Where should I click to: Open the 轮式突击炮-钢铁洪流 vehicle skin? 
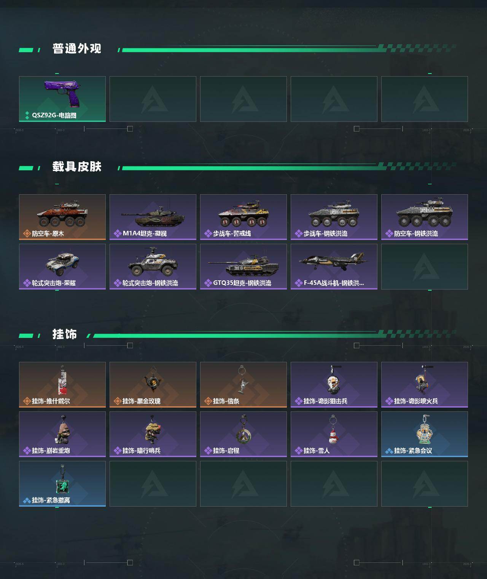click(153, 267)
